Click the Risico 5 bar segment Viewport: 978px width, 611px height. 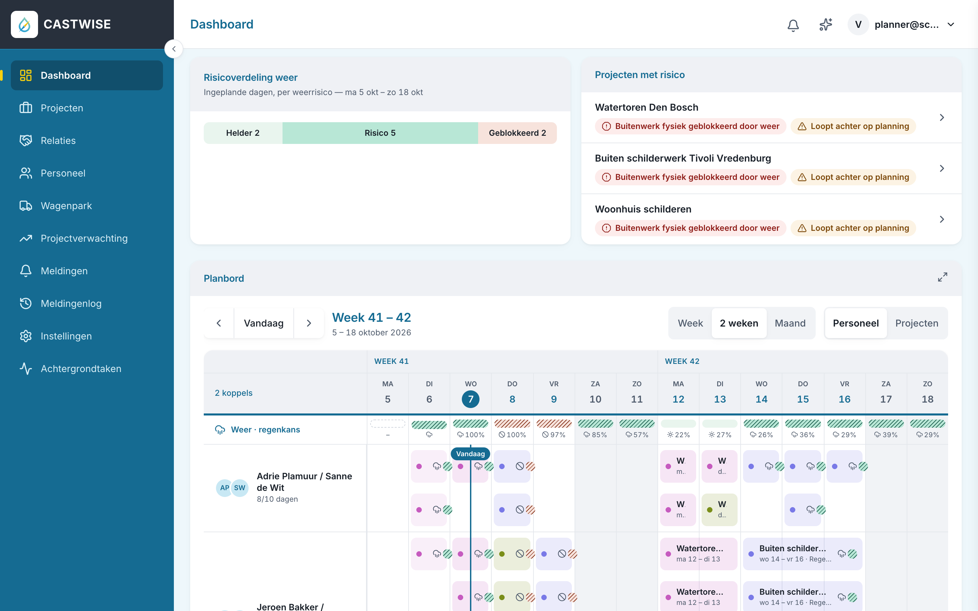(380, 133)
